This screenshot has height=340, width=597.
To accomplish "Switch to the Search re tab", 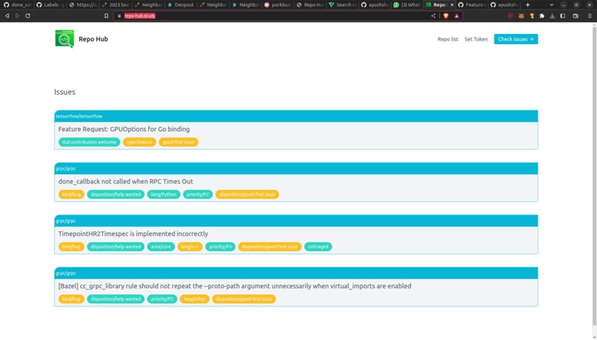I will tap(343, 5).
